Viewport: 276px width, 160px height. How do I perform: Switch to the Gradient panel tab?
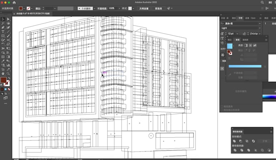tap(237, 40)
